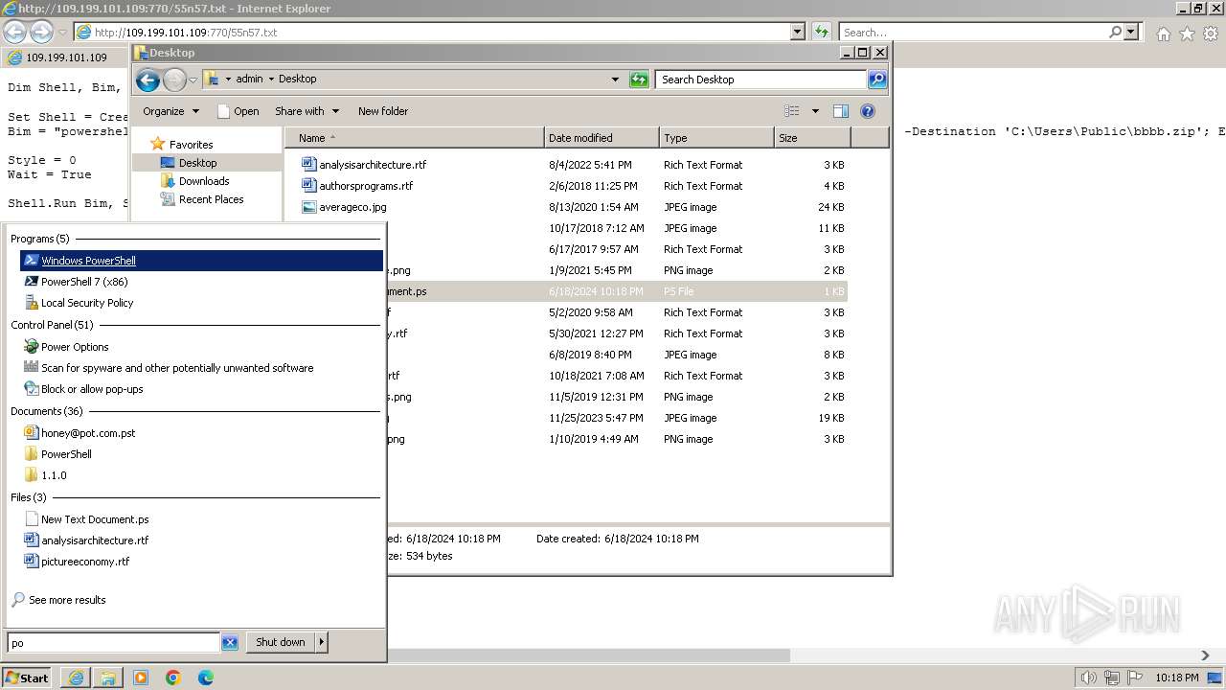This screenshot has height=690, width=1226.
Task: Click the IE Search box
Action: 974,32
